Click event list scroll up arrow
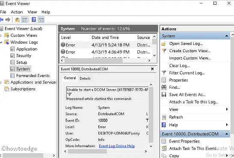The height and width of the screenshot is (158, 234). click(154, 36)
